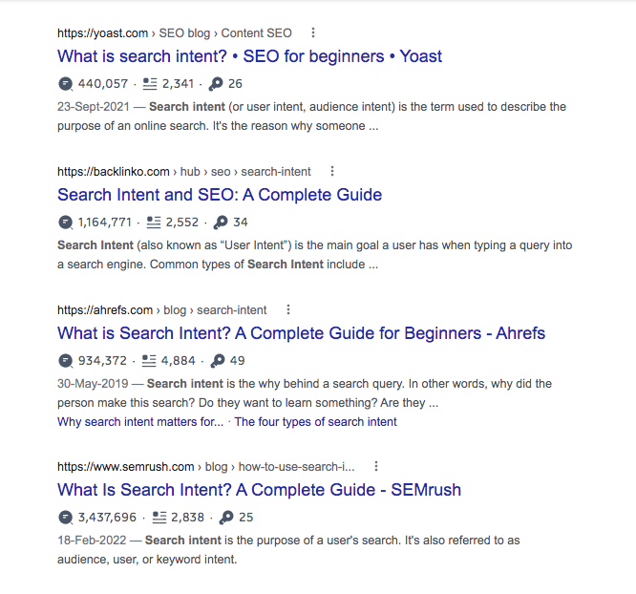Viewport: 636px width, 594px height.
Task: Open three-dot menu for the SEMrush result
Action: click(x=376, y=467)
